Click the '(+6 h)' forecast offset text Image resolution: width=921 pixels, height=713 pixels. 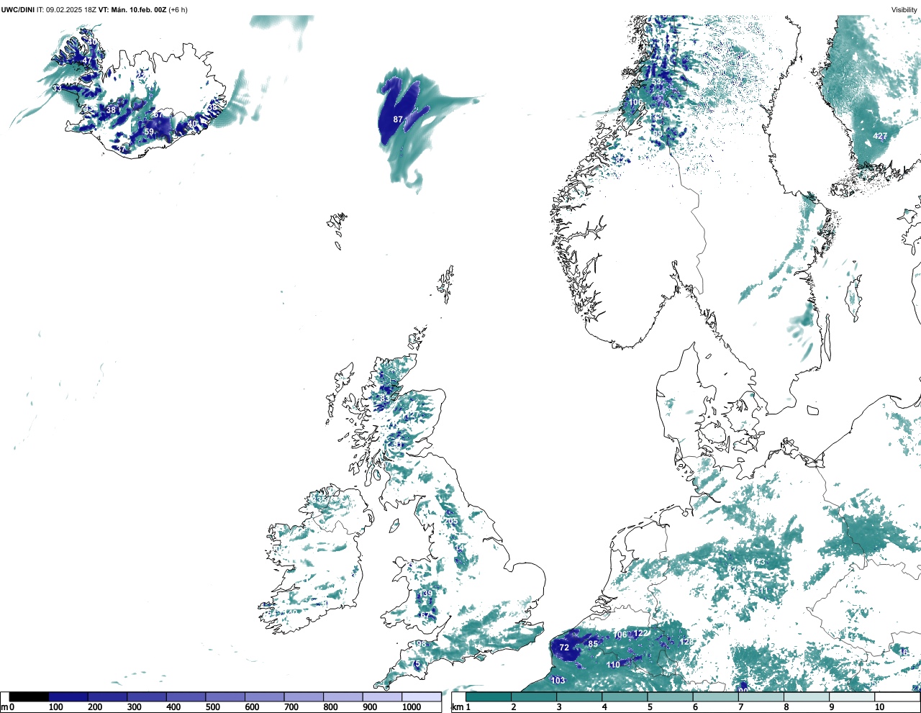178,9
